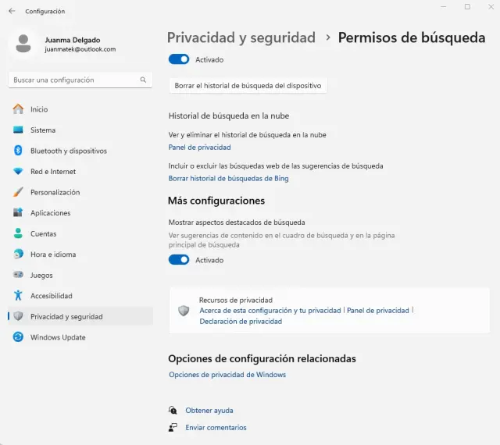The height and width of the screenshot is (445, 500).
Task: Click Privacidad y seguridad breadcrumb heading
Action: click(x=241, y=37)
